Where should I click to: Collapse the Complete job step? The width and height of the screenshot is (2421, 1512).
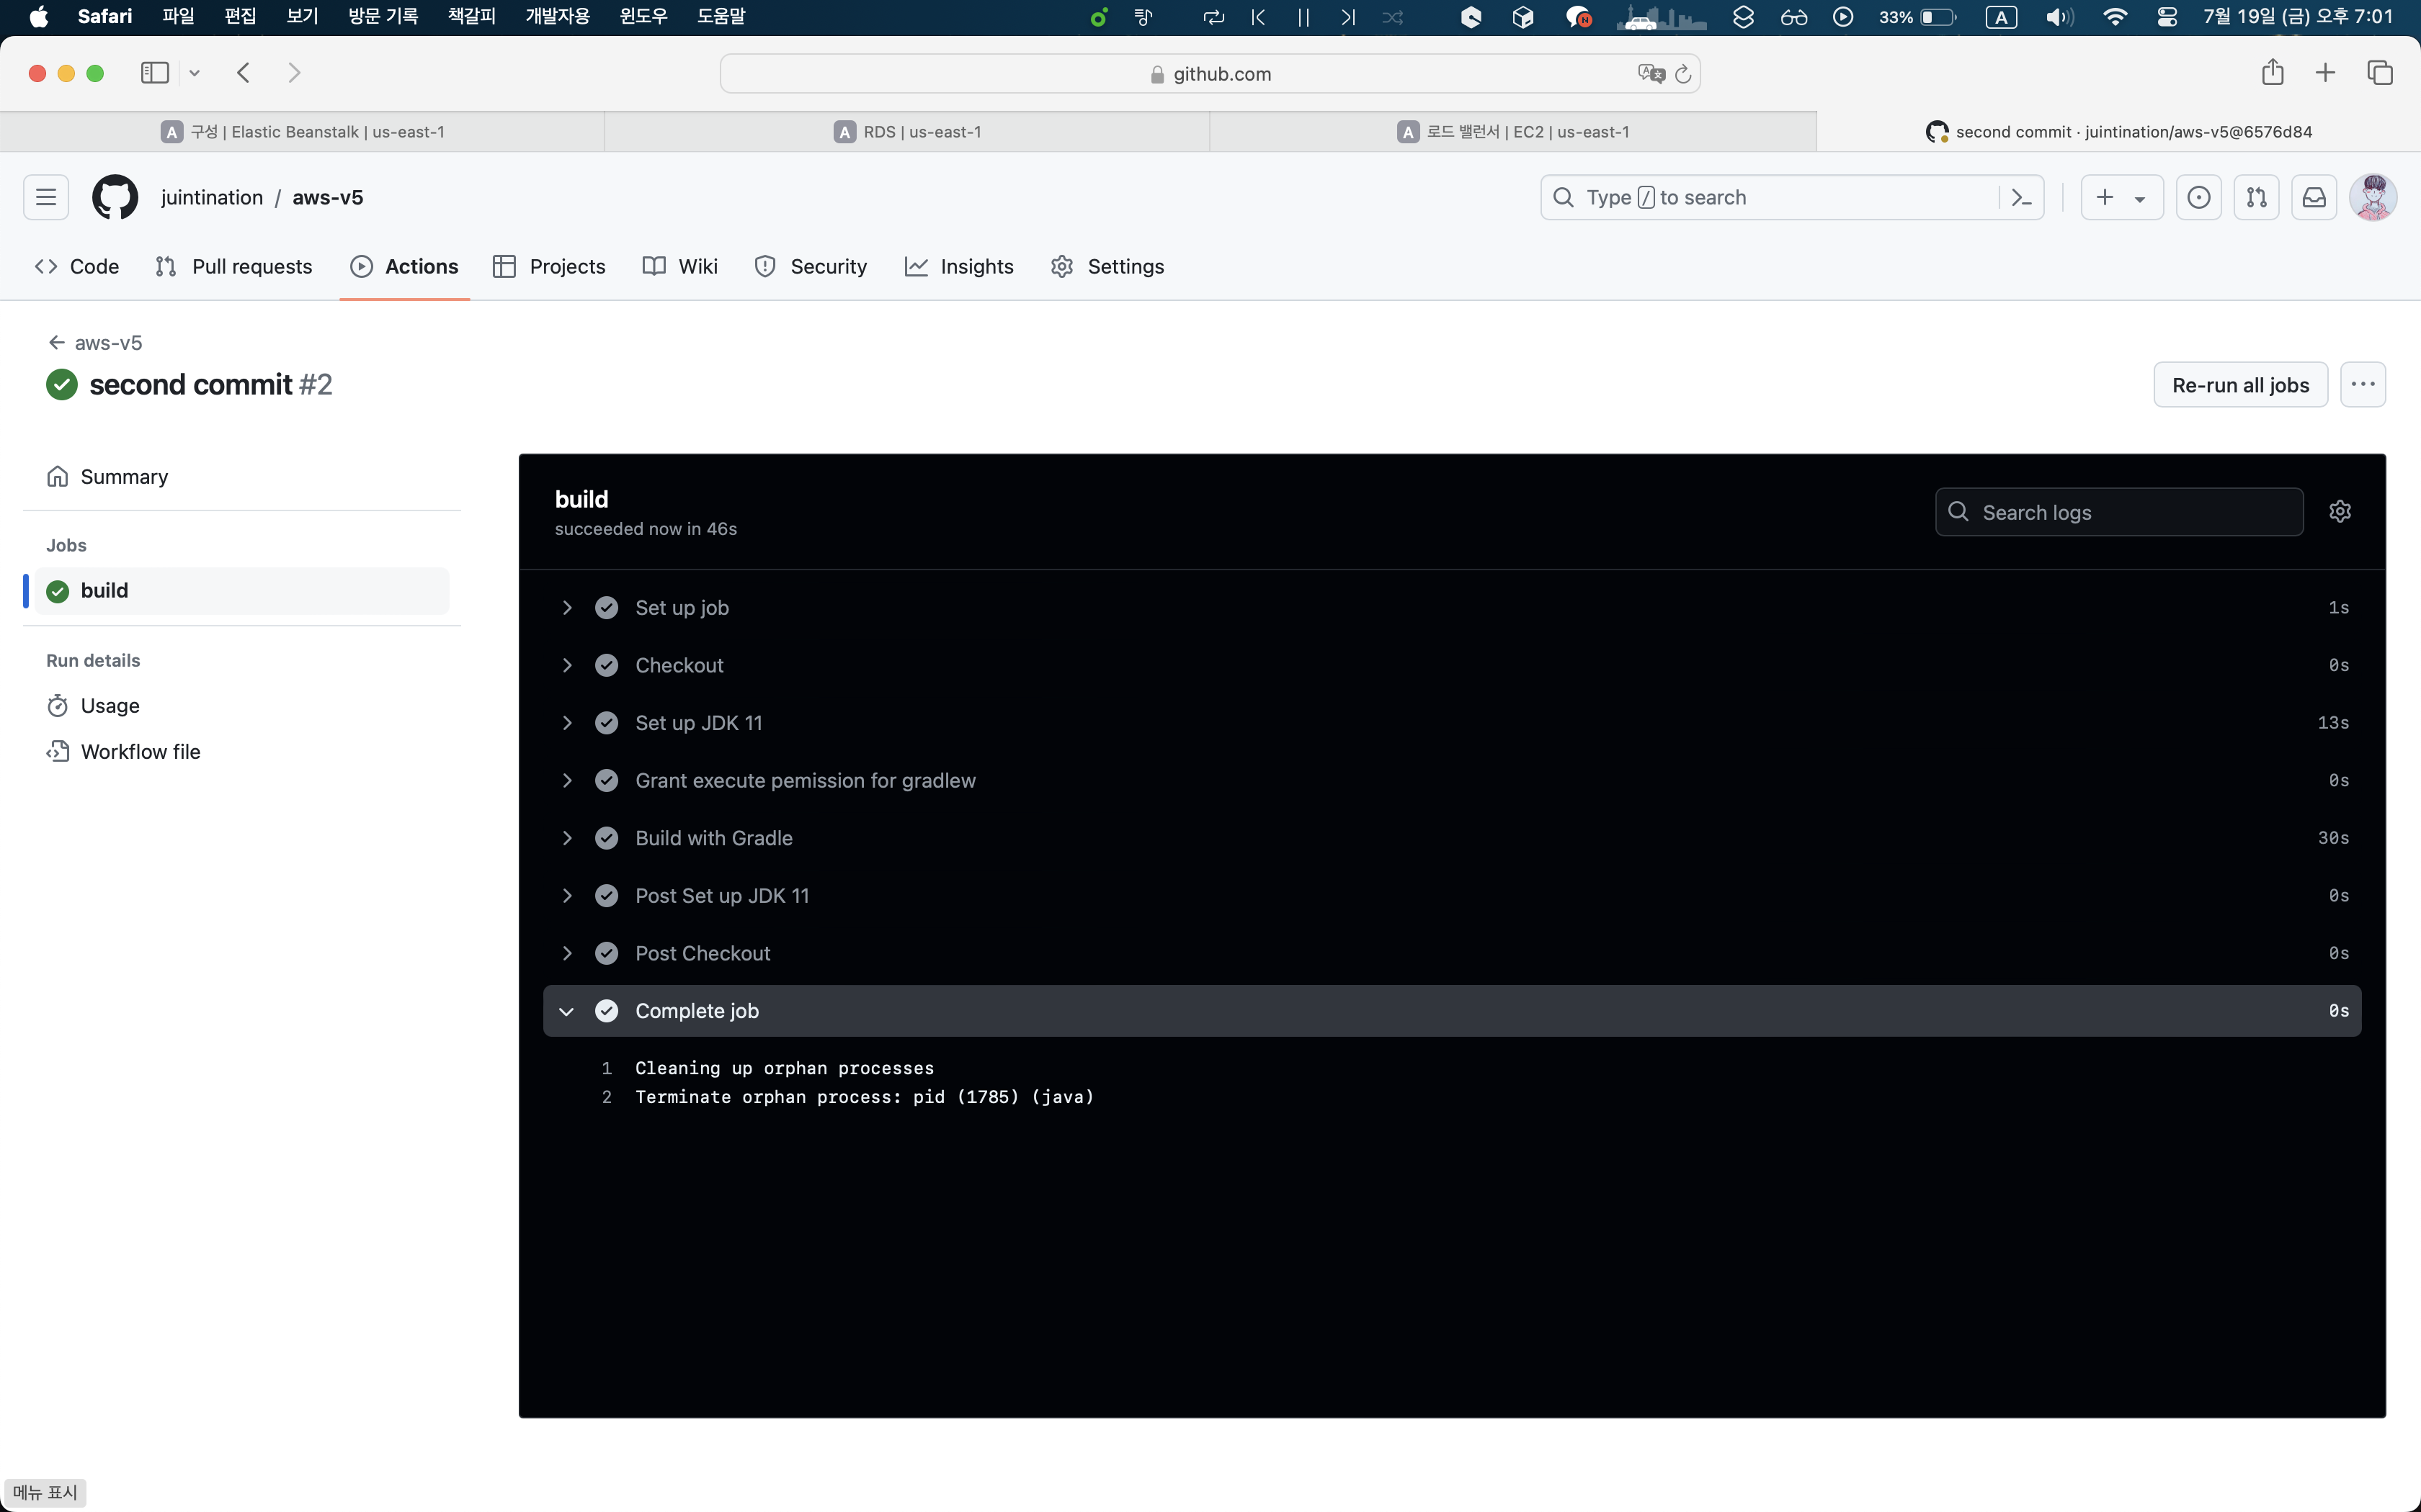tap(566, 1011)
